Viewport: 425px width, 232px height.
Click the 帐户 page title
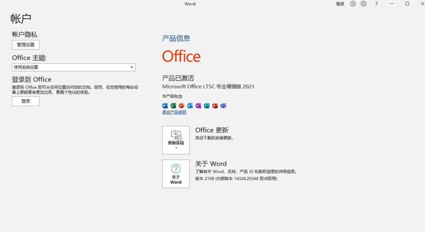[x=21, y=19]
